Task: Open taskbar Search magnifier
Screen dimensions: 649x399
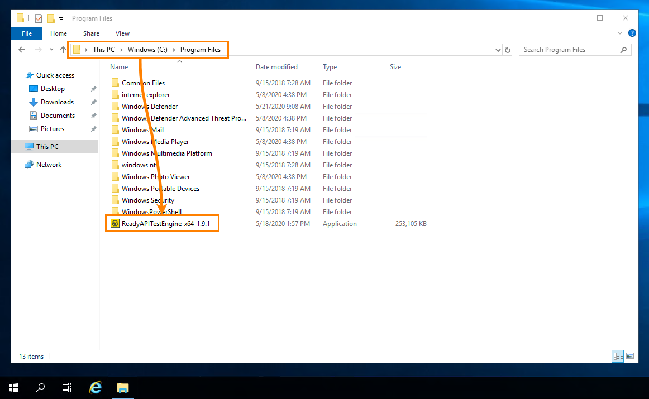Action: click(x=40, y=388)
